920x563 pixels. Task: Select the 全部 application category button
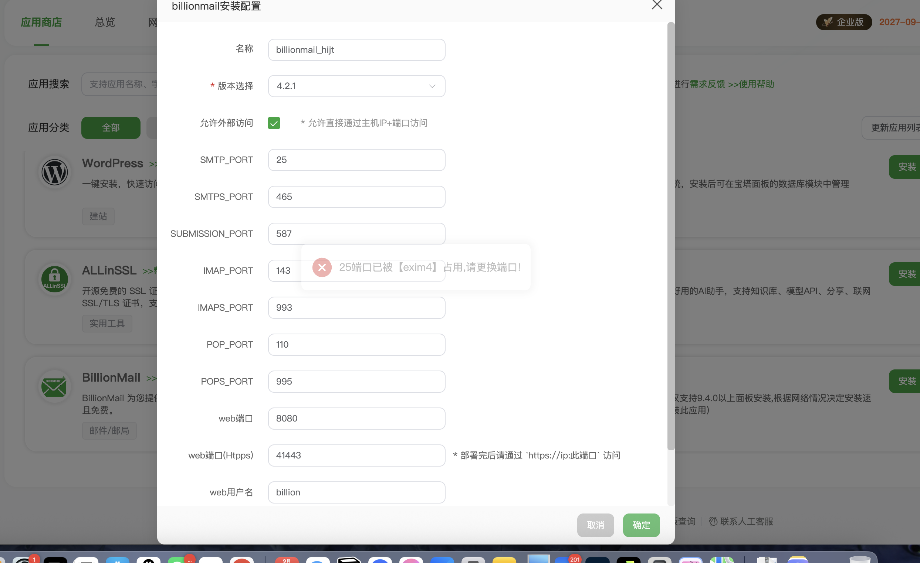click(x=111, y=127)
